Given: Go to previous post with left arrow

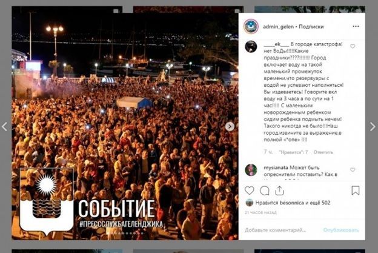Looking at the screenshot, I should 4,126.
